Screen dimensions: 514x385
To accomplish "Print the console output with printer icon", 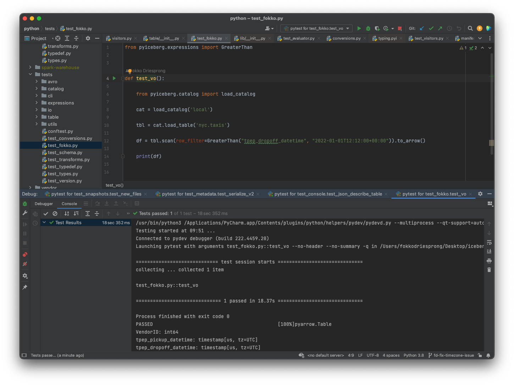I will pyautogui.click(x=489, y=261).
